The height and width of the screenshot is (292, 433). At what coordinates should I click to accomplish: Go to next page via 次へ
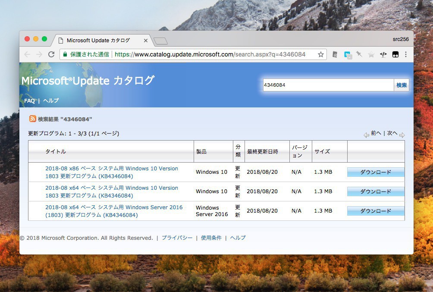click(392, 133)
